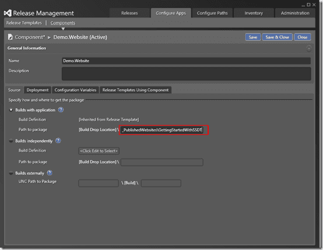The image size is (323, 250).
Task: Switch to the Source tab
Action: tap(14, 90)
